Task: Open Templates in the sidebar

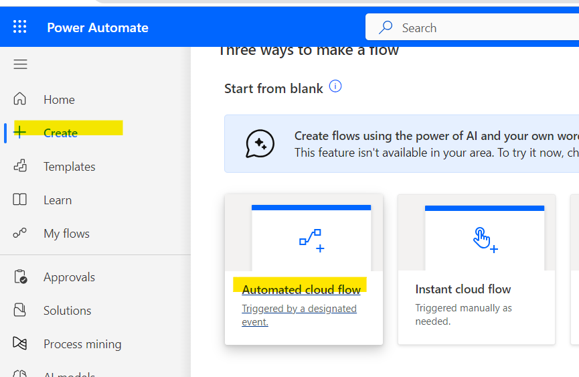Action: [x=70, y=167]
